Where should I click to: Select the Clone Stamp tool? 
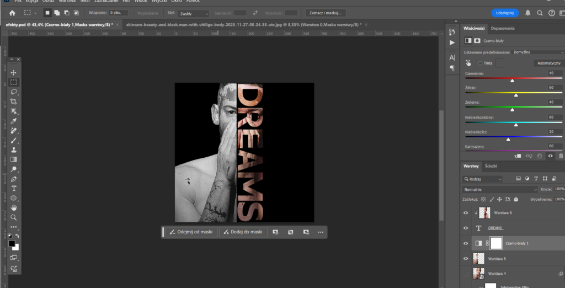tap(14, 150)
